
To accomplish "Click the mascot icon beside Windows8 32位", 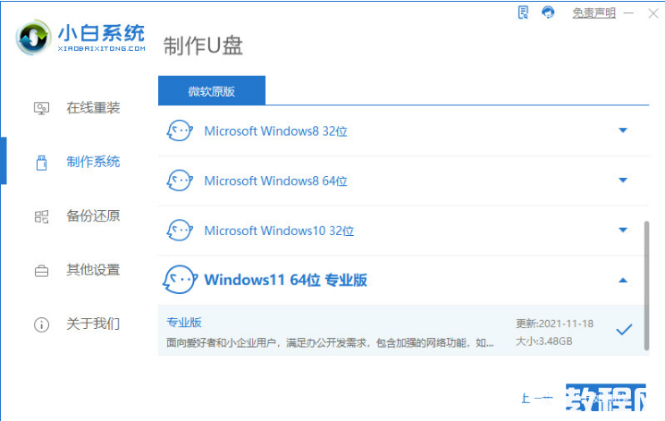I will tap(180, 131).
